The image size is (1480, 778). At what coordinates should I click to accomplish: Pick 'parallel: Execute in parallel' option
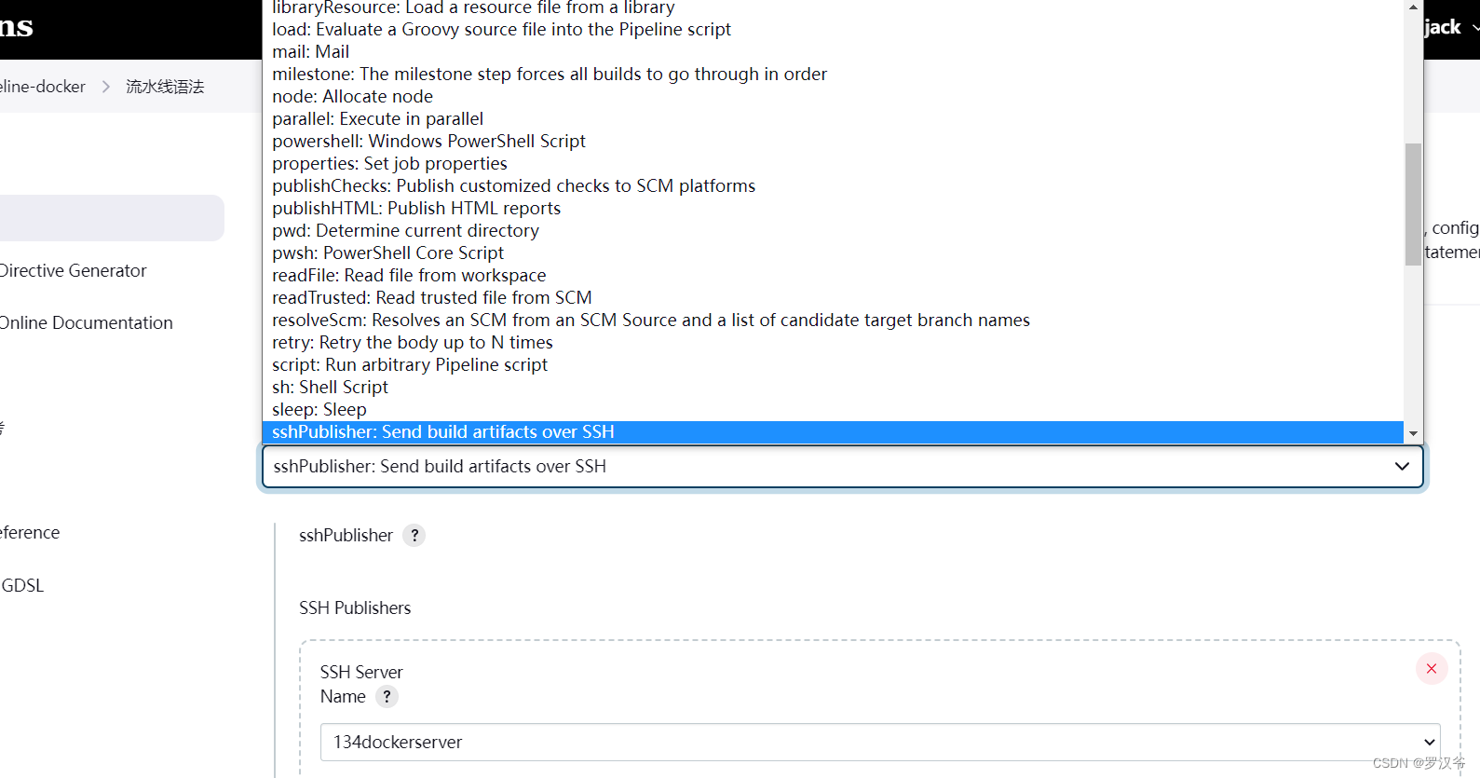pyautogui.click(x=833, y=119)
